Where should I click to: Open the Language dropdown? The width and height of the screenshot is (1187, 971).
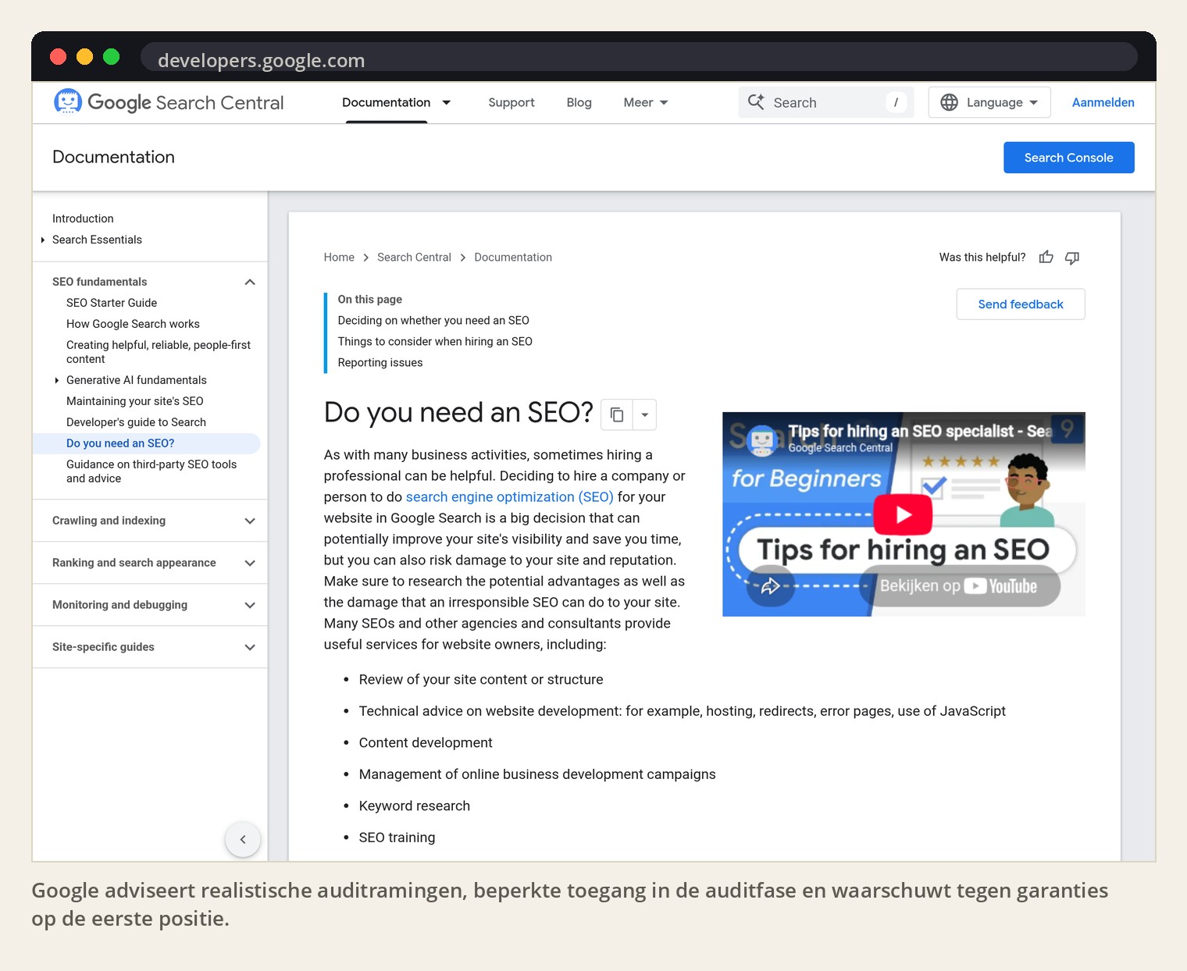tap(989, 102)
